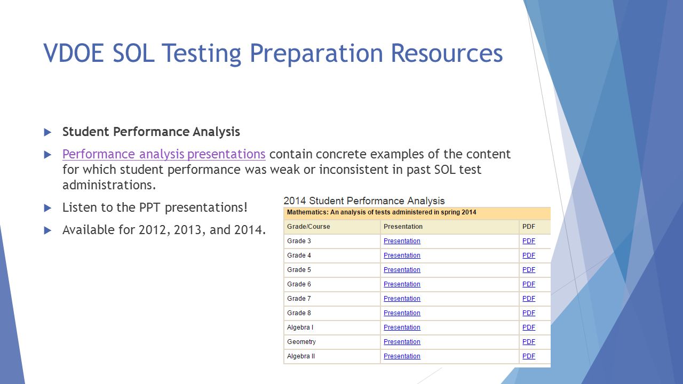Click the Grade 8 row label
The width and height of the screenshot is (683, 384).
tap(299, 313)
